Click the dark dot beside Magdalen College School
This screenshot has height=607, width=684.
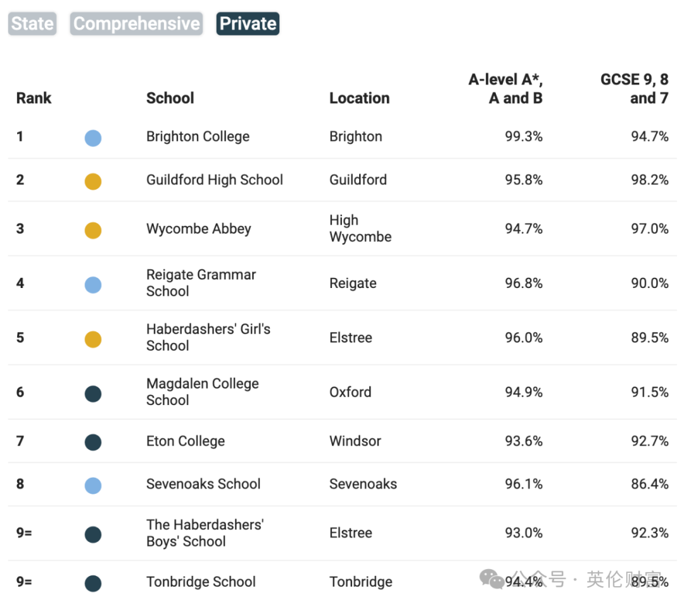click(x=93, y=394)
